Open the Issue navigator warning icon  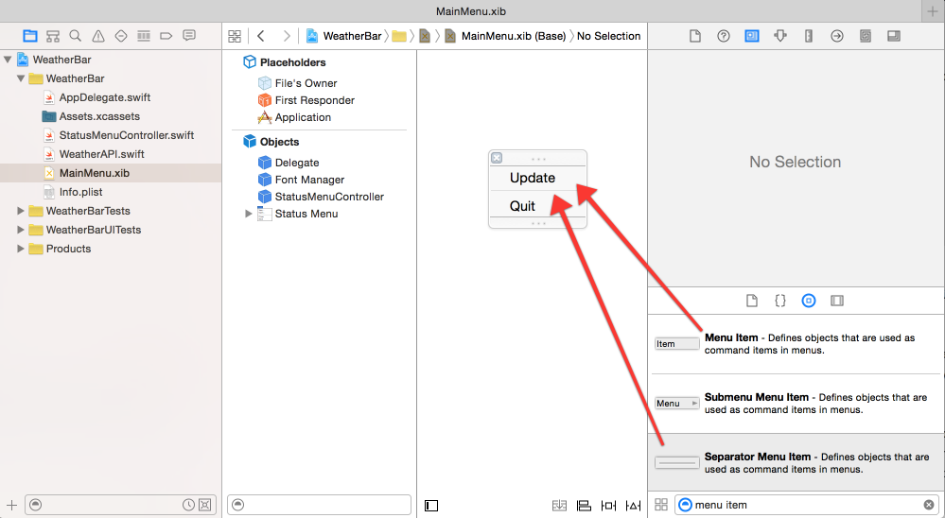pos(98,36)
